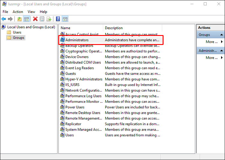
Task: Click the Forward arrow toolbar icon
Action: point(10,19)
